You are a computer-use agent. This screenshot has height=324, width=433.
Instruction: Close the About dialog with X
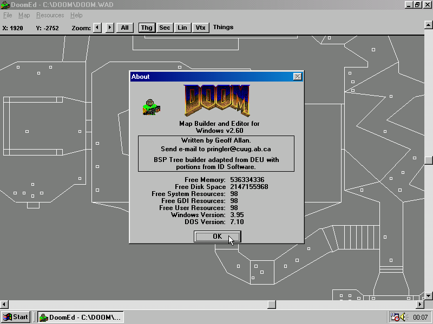pos(297,77)
